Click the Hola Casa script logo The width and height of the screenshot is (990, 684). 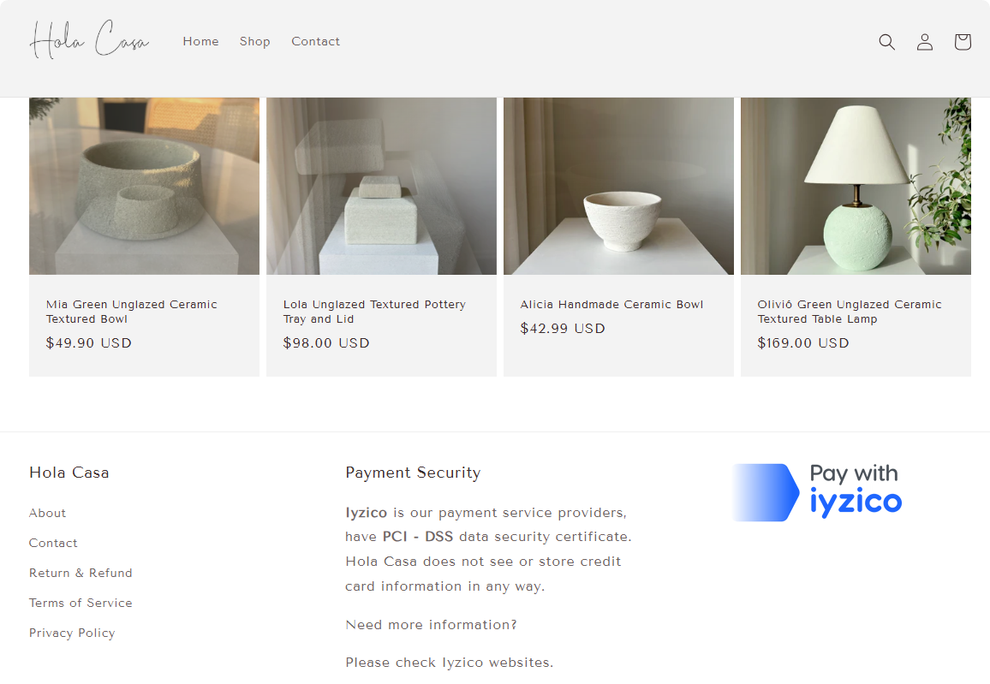pos(90,39)
